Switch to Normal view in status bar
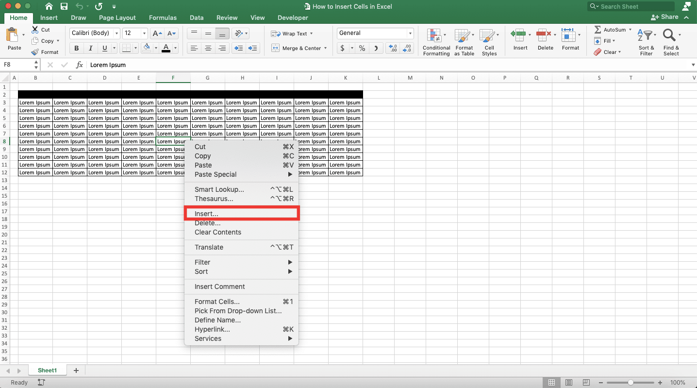Viewport: 697px width, 388px height. 551,383
